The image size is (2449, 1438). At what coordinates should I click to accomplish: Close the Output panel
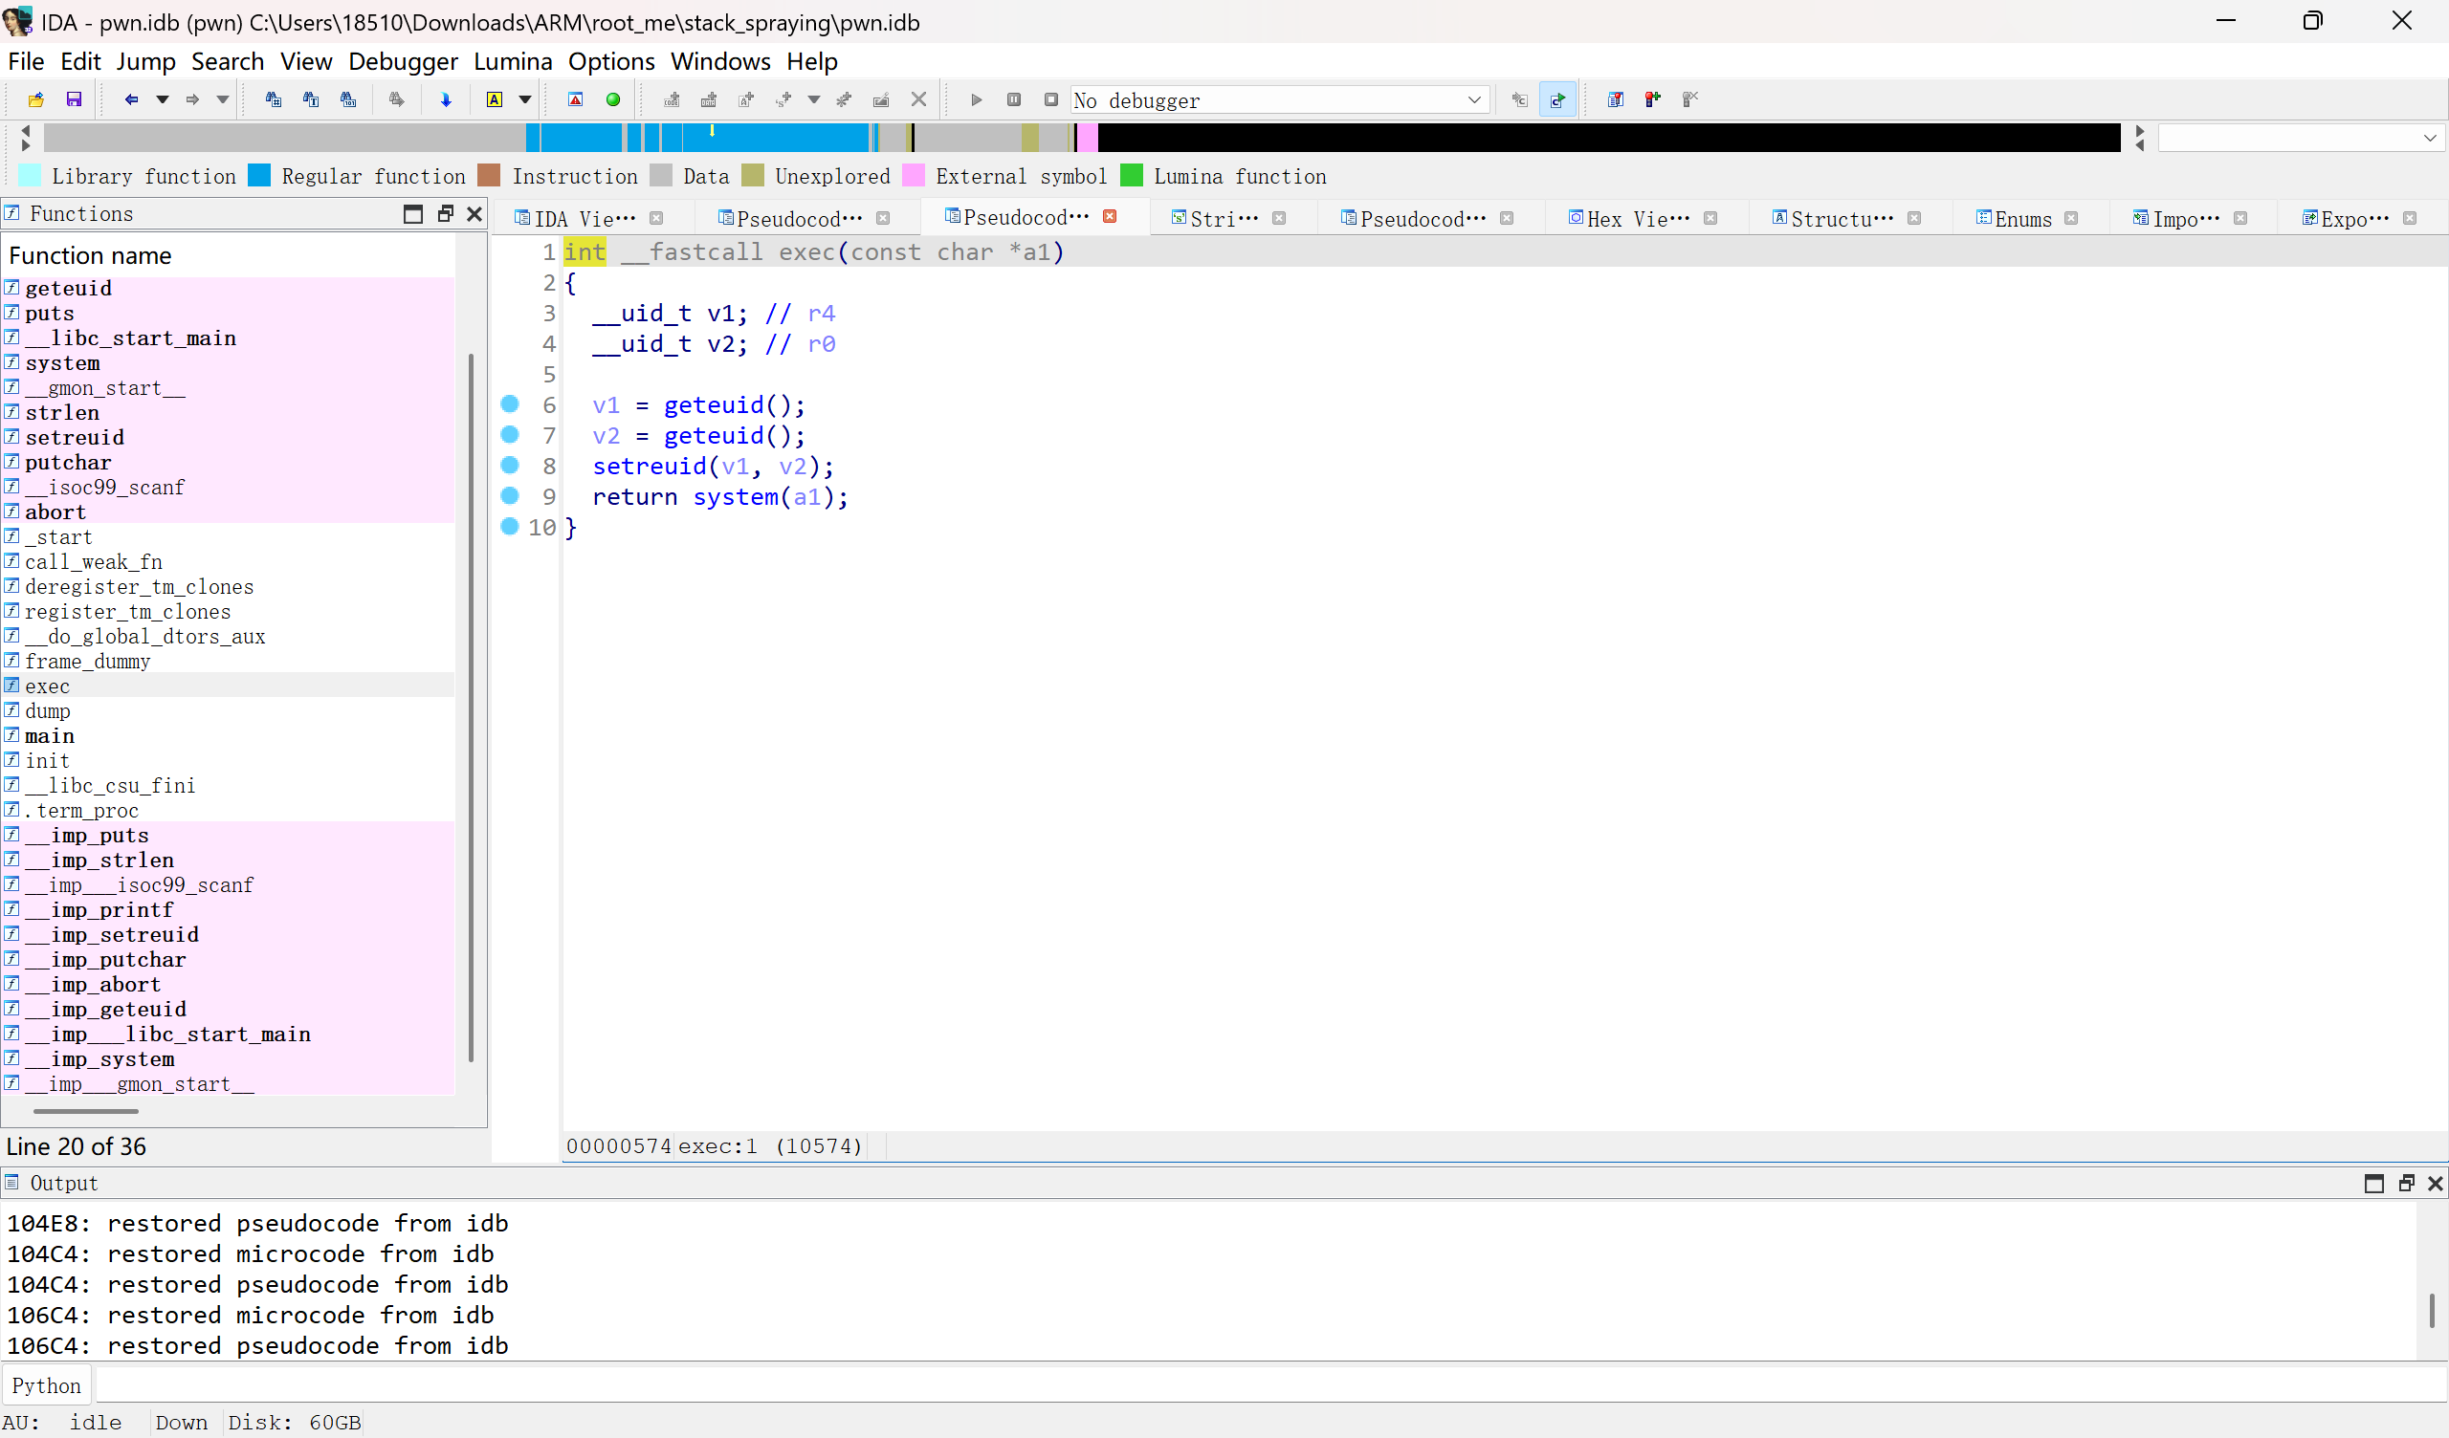tap(2436, 1183)
